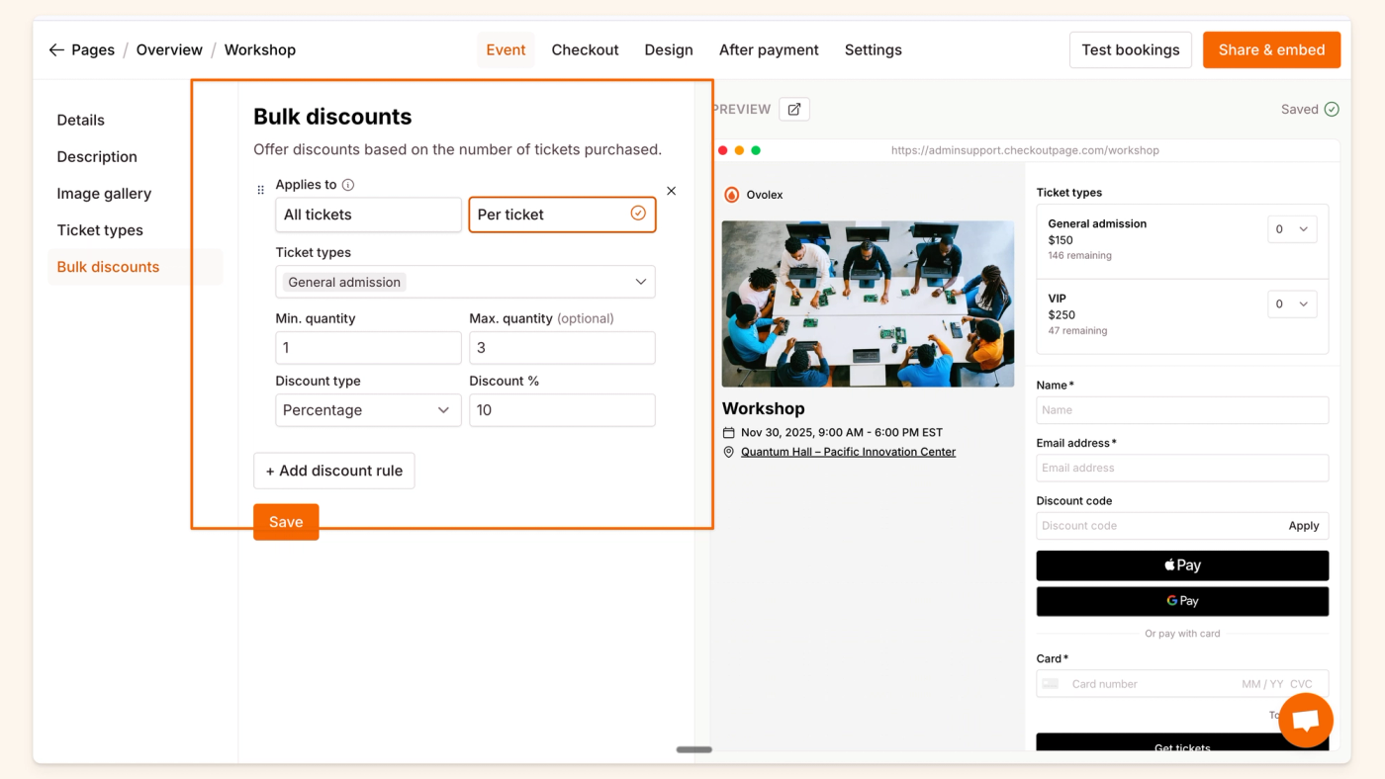
Task: Open Description in the sidebar
Action: [97, 156]
